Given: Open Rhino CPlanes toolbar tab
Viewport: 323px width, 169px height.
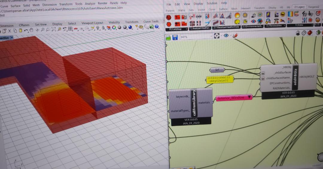Looking at the screenshot, I should click(24, 25).
